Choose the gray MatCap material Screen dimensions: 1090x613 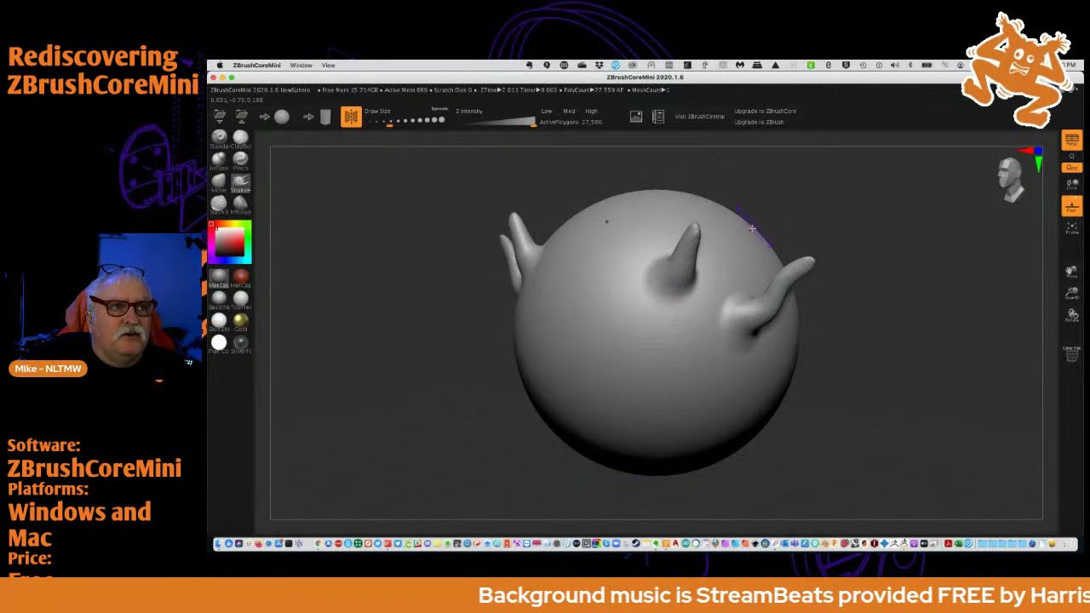(x=219, y=277)
